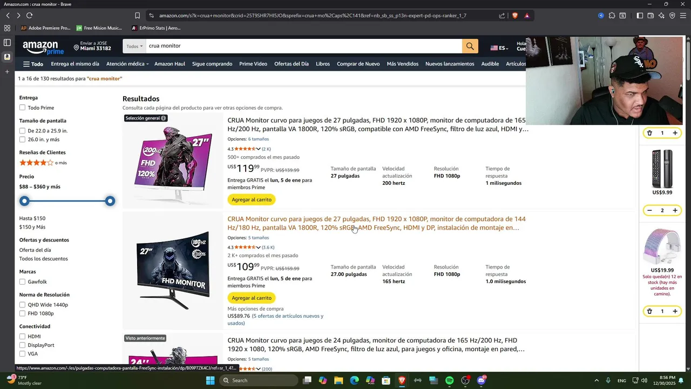This screenshot has width=691, height=389.
Task: Go to Amazon Haul
Action: [170, 64]
